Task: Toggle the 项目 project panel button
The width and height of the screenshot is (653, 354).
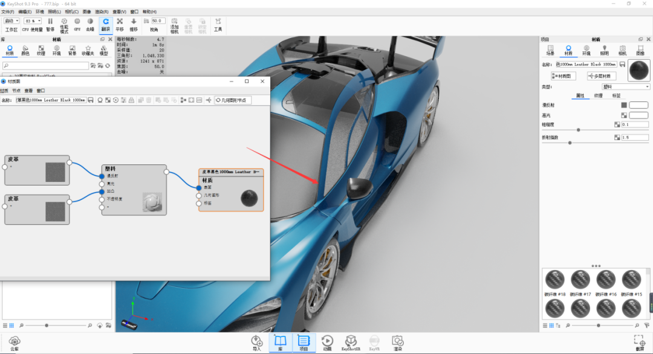Action: tap(304, 343)
